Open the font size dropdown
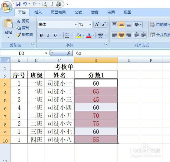 90,25
